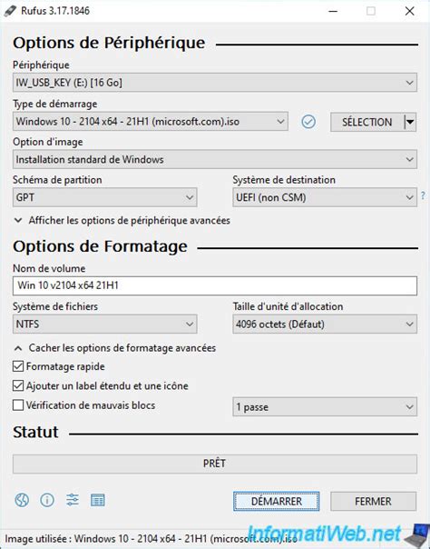This screenshot has height=549, width=430.
Task: Click the checksum checkmark icon
Action: pyautogui.click(x=308, y=122)
